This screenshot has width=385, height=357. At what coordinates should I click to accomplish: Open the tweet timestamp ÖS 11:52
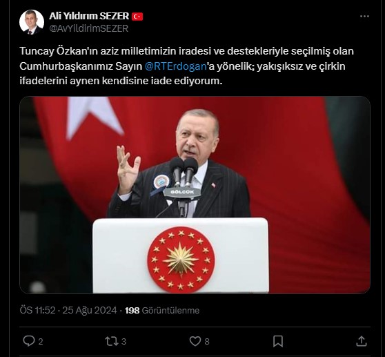[x=37, y=310]
